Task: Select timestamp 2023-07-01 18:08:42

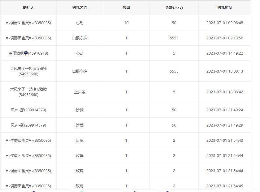Action: [x=225, y=92]
